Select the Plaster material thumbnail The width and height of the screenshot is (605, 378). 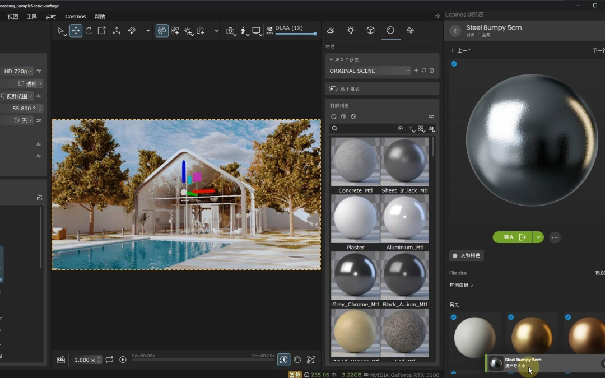[355, 219]
